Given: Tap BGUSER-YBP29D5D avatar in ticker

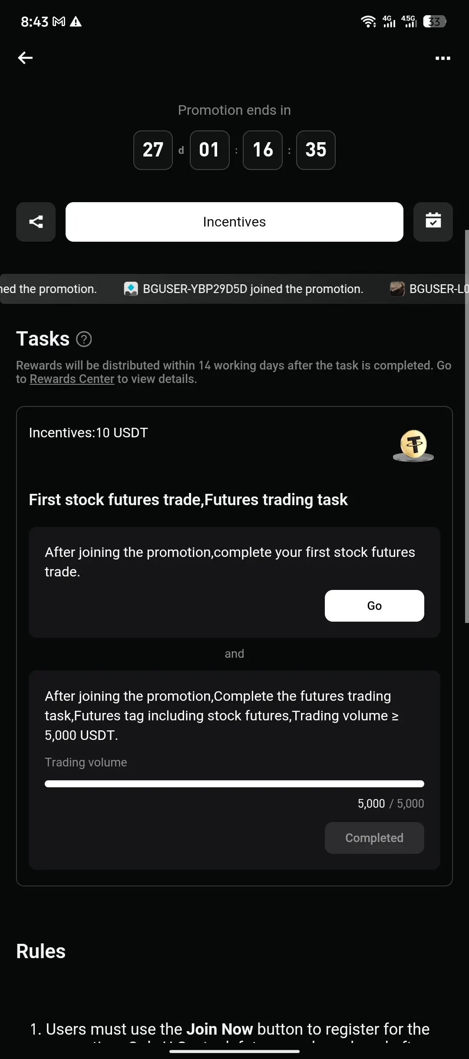Looking at the screenshot, I should coord(131,289).
